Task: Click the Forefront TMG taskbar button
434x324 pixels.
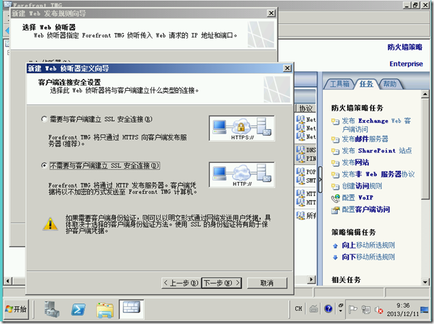Action: click(x=131, y=309)
